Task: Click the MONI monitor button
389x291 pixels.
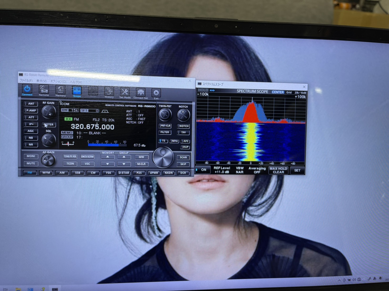Action: click(x=31, y=156)
